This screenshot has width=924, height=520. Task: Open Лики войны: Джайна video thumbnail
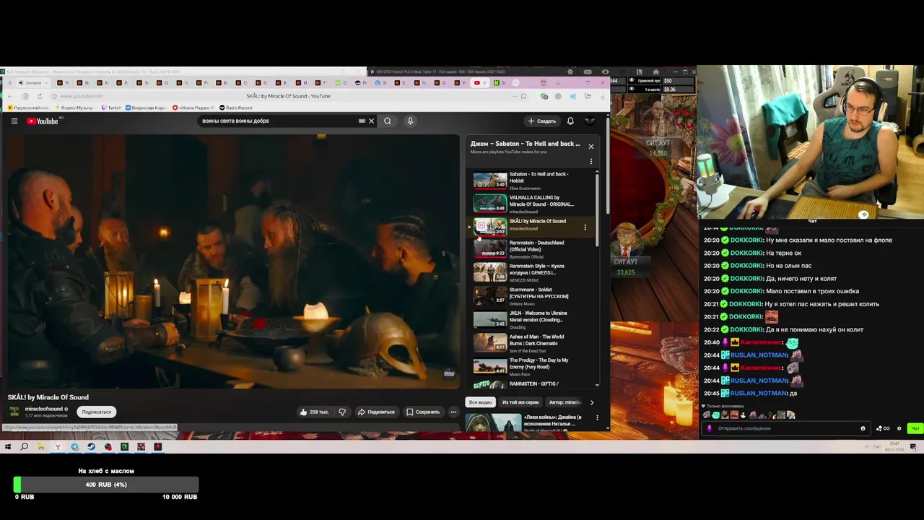(x=493, y=423)
